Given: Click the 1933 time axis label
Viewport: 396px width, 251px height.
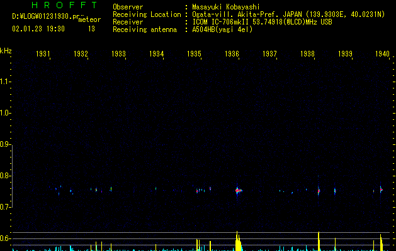Looking at the screenshot, I should 118,53.
